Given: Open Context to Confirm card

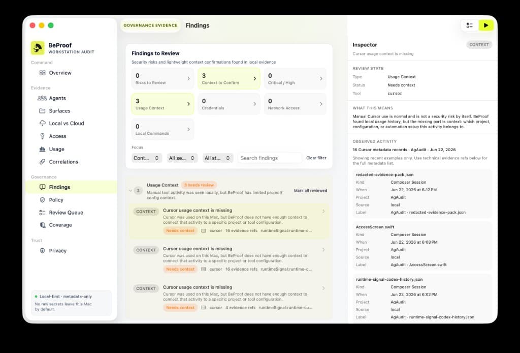Looking at the screenshot, I should click(x=229, y=79).
